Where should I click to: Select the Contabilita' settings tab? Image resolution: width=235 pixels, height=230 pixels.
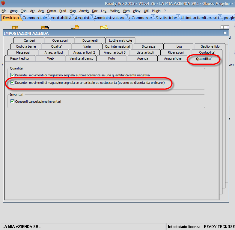(x=207, y=52)
